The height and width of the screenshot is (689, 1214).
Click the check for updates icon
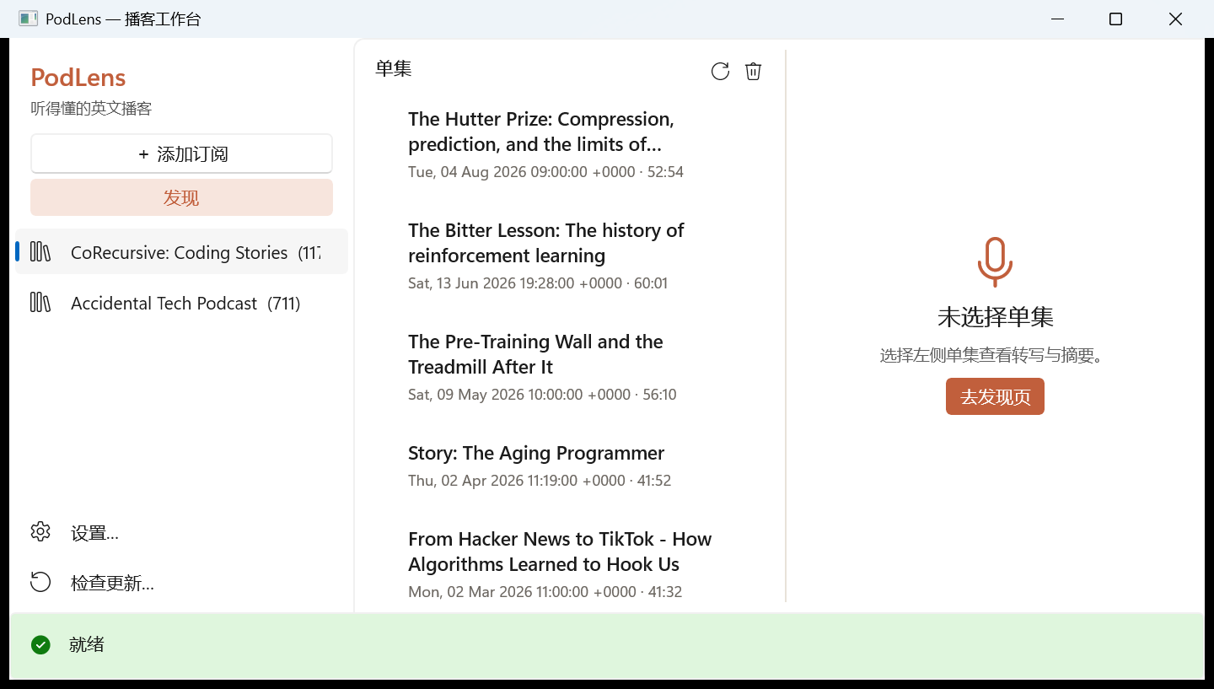click(x=40, y=583)
